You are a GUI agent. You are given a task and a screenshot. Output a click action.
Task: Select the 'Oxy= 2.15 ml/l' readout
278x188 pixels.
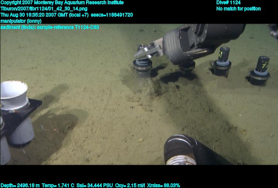pyautogui.click(x=130, y=186)
